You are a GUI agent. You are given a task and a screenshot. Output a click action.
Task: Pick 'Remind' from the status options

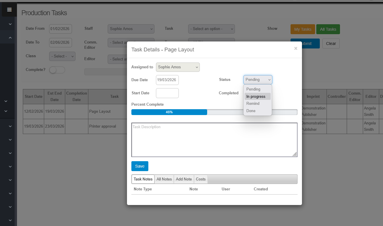(x=253, y=104)
